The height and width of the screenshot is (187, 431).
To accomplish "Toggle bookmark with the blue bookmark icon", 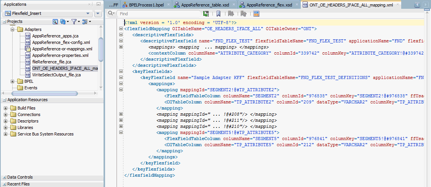I will coord(218,13).
